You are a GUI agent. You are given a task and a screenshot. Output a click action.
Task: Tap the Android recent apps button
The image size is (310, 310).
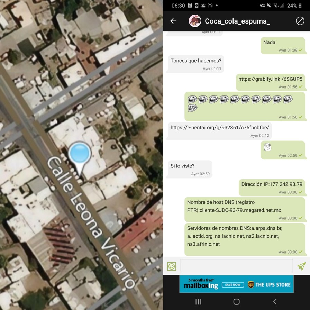point(199,302)
